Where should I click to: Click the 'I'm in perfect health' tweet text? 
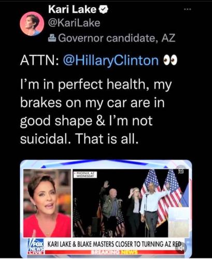tap(96, 112)
